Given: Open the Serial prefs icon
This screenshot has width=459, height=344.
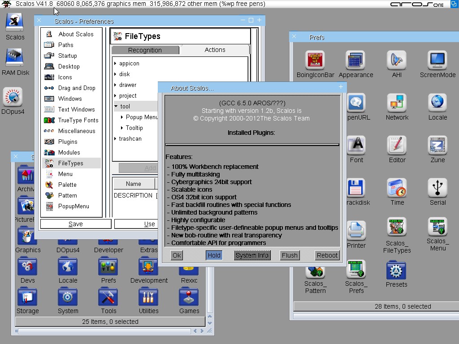Looking at the screenshot, I should [x=437, y=188].
